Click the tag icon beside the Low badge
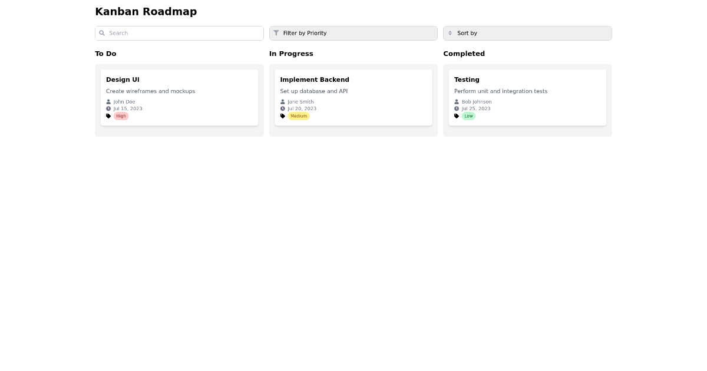This screenshot has width=707, height=371. coord(457,116)
